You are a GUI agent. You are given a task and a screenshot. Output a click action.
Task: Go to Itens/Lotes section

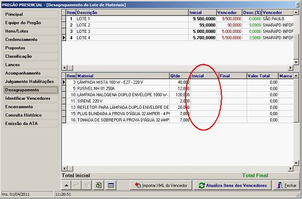pyautogui.click(x=31, y=31)
